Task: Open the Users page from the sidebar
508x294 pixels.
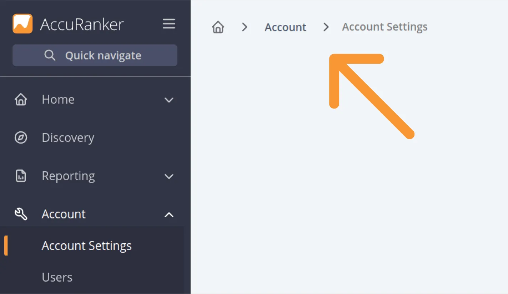Action: (x=57, y=277)
